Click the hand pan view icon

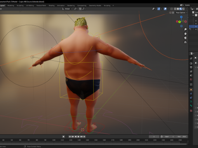(185, 34)
